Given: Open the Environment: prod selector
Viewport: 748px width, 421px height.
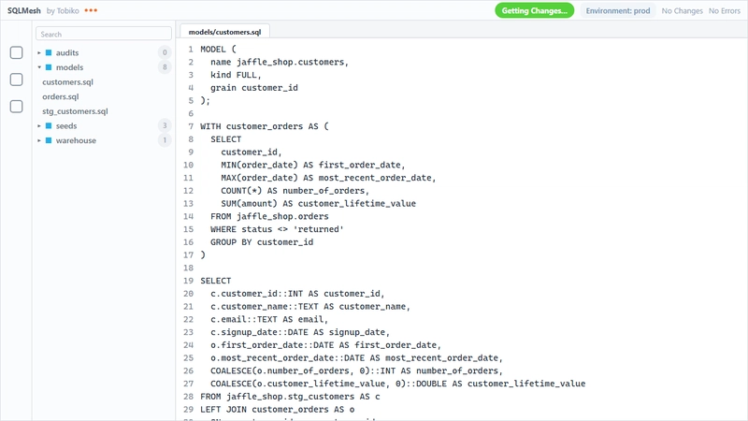Looking at the screenshot, I should [618, 10].
